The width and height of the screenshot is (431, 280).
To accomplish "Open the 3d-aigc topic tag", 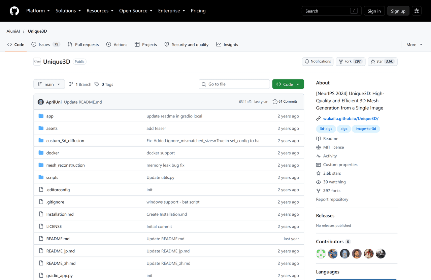I will click(326, 129).
